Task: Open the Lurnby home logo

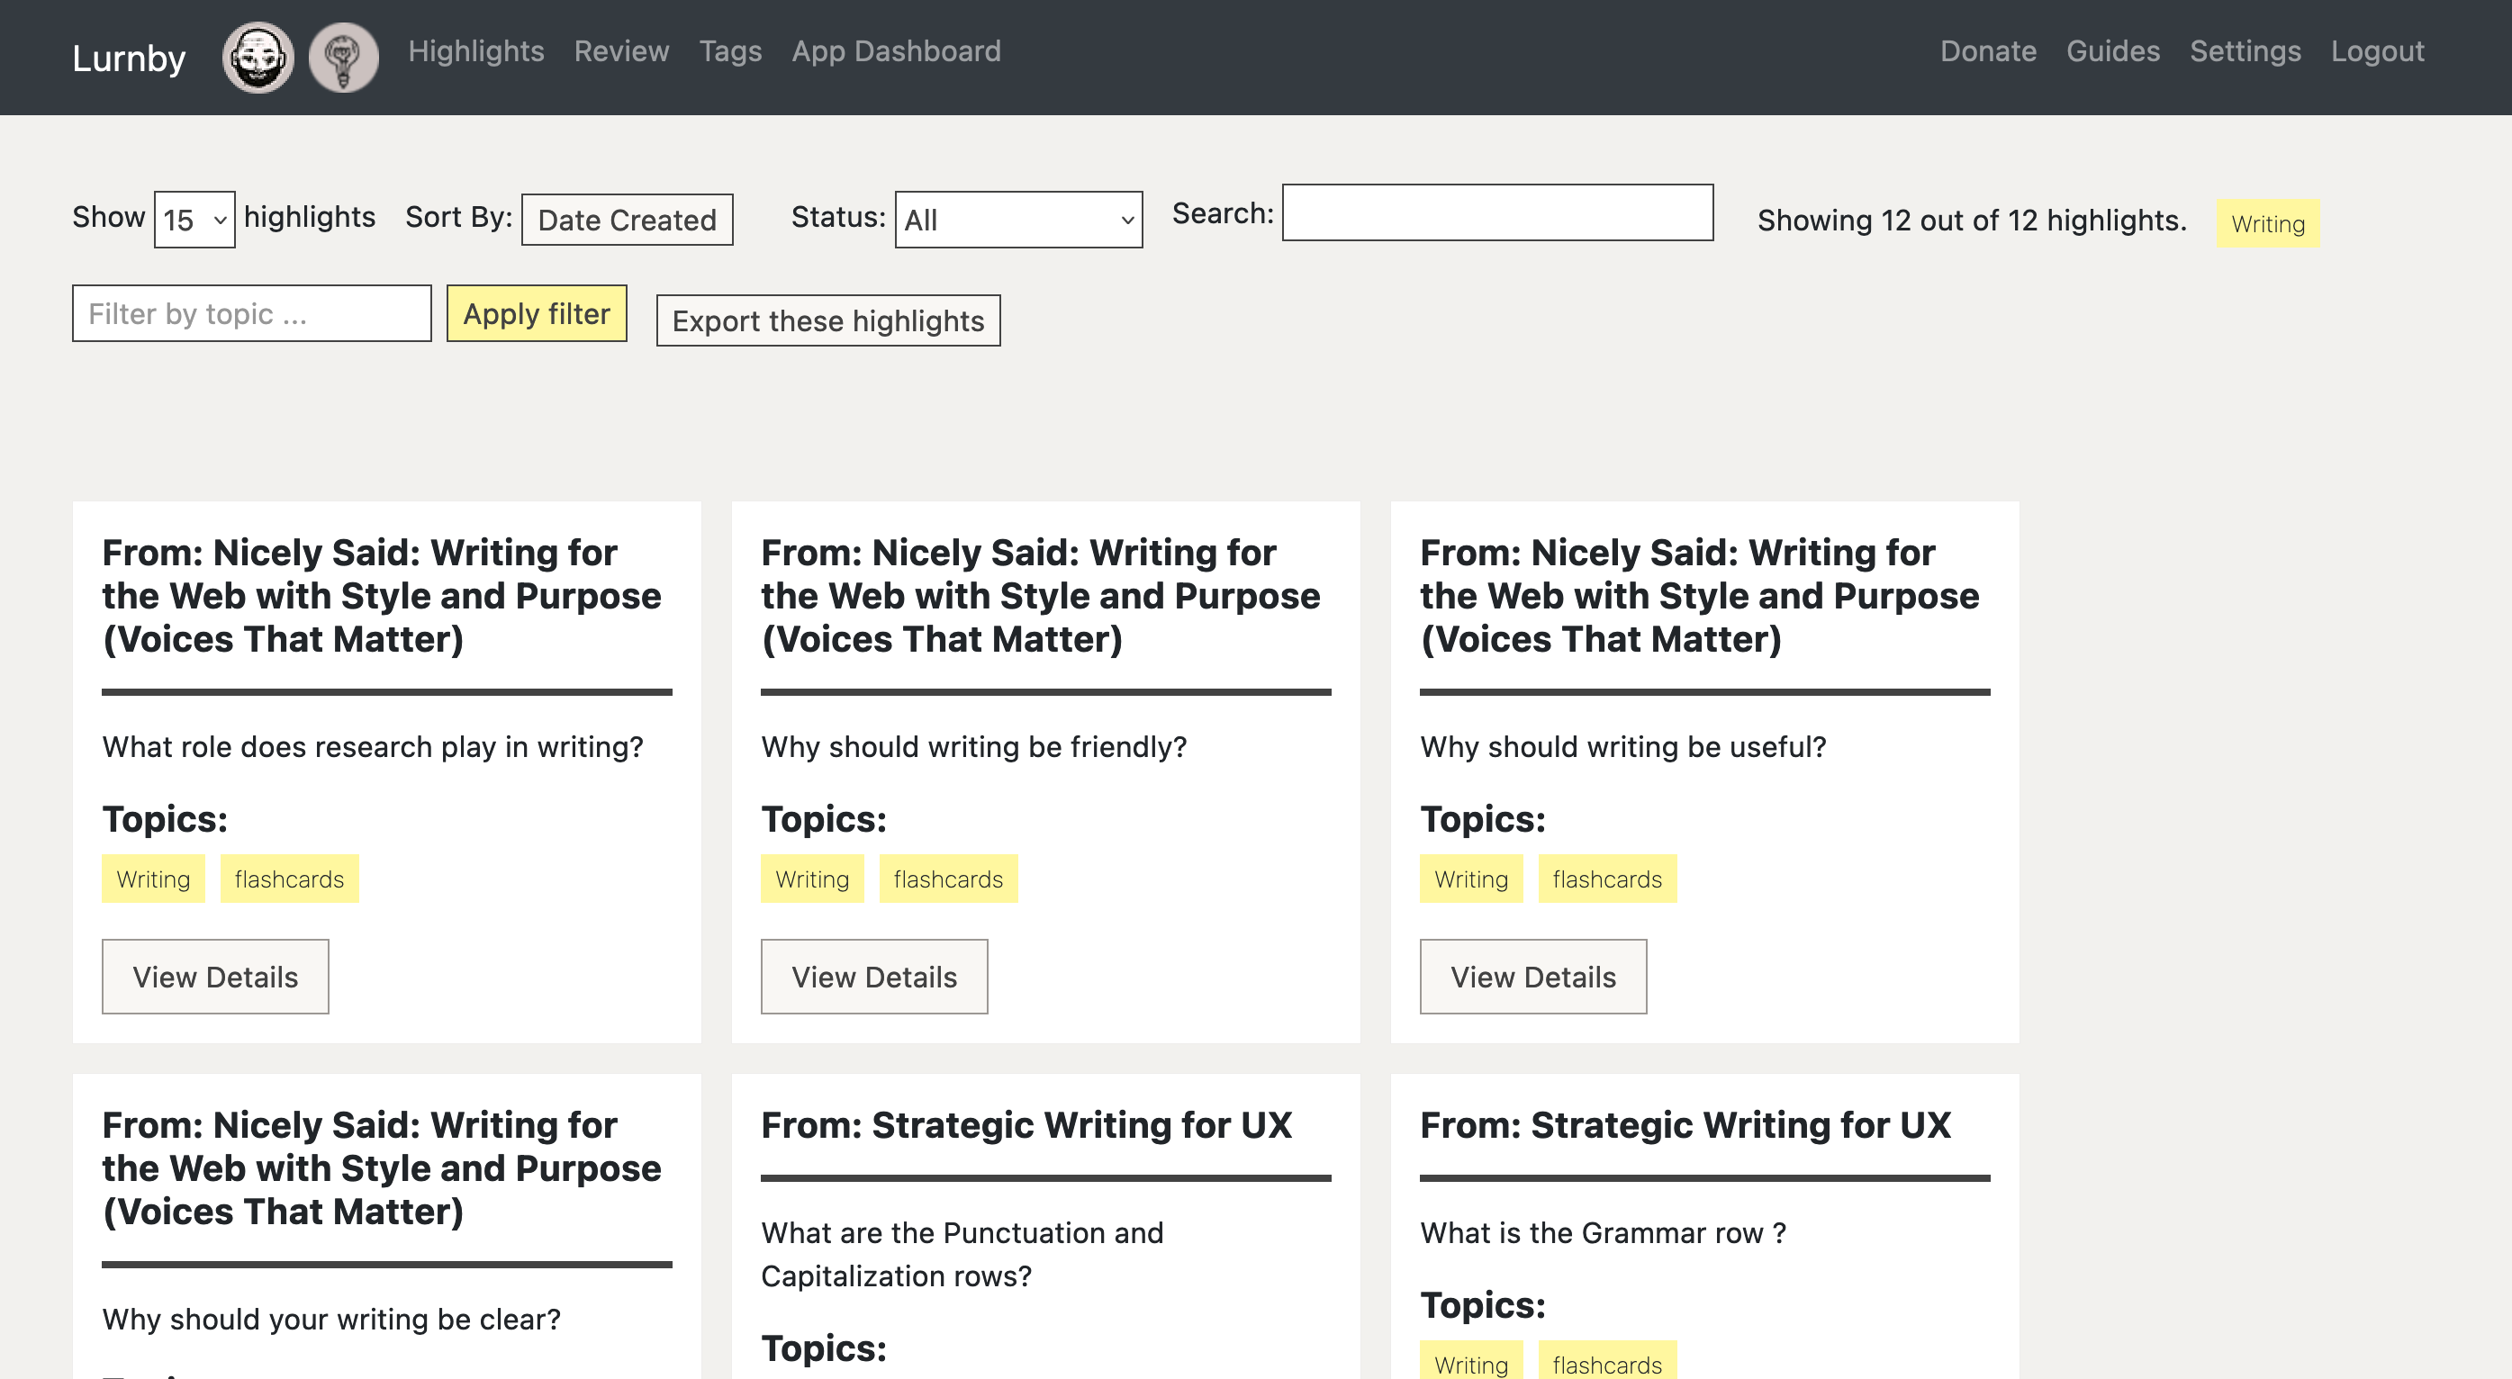Action: 129,58
